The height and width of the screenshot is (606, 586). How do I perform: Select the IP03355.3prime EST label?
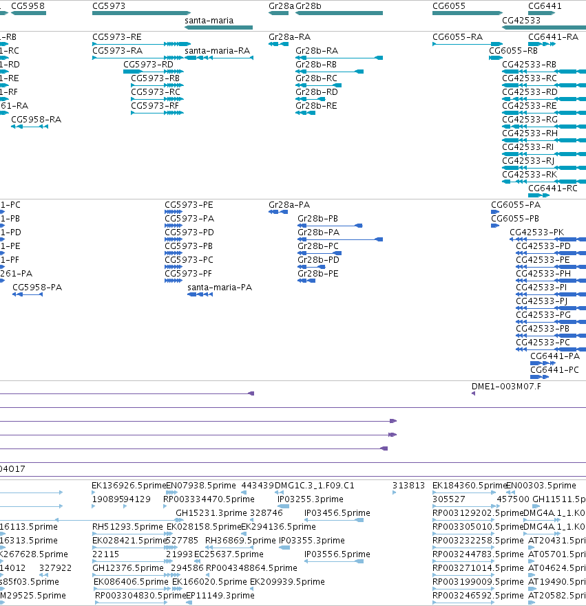coord(312,541)
